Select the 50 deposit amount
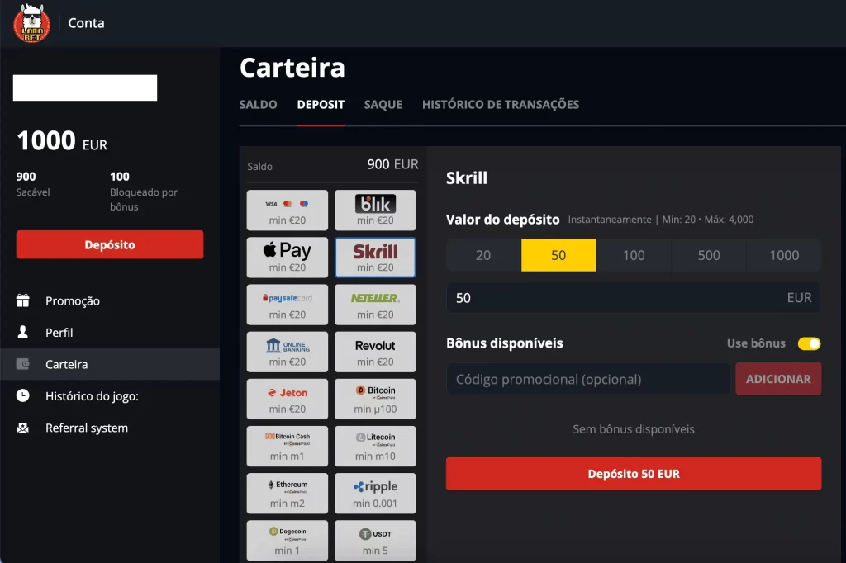This screenshot has width=846, height=563. tap(558, 255)
